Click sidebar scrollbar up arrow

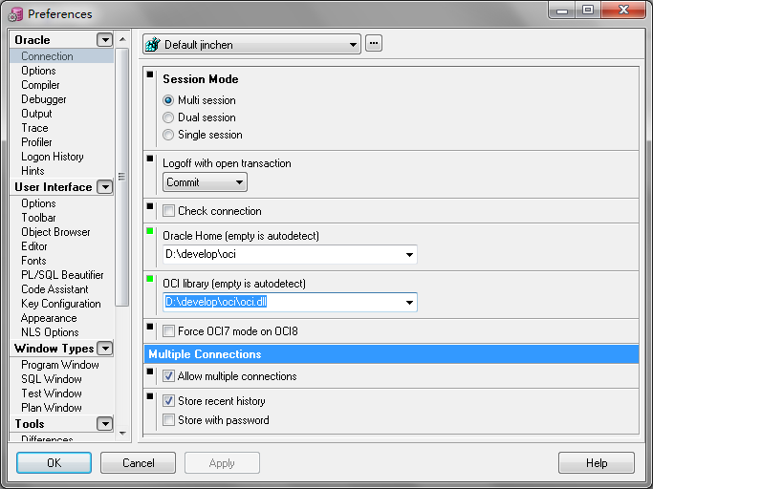click(x=122, y=39)
